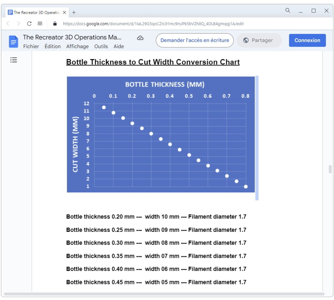Image resolution: width=334 pixels, height=300 pixels.
Task: Click the vertical scrollbar thumb
Action: coord(330,169)
